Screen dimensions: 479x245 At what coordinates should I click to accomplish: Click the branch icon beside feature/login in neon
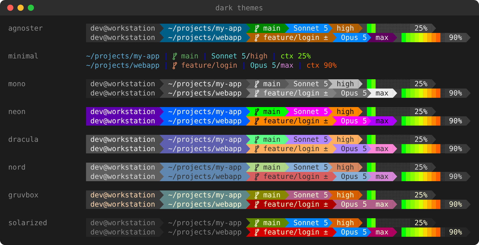coord(257,121)
